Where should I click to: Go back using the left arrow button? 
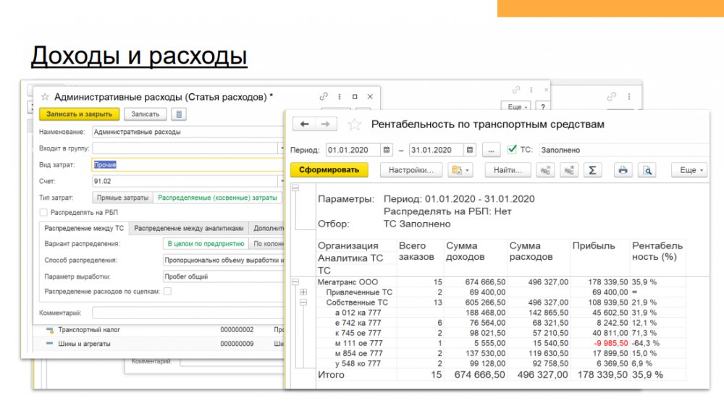point(304,124)
